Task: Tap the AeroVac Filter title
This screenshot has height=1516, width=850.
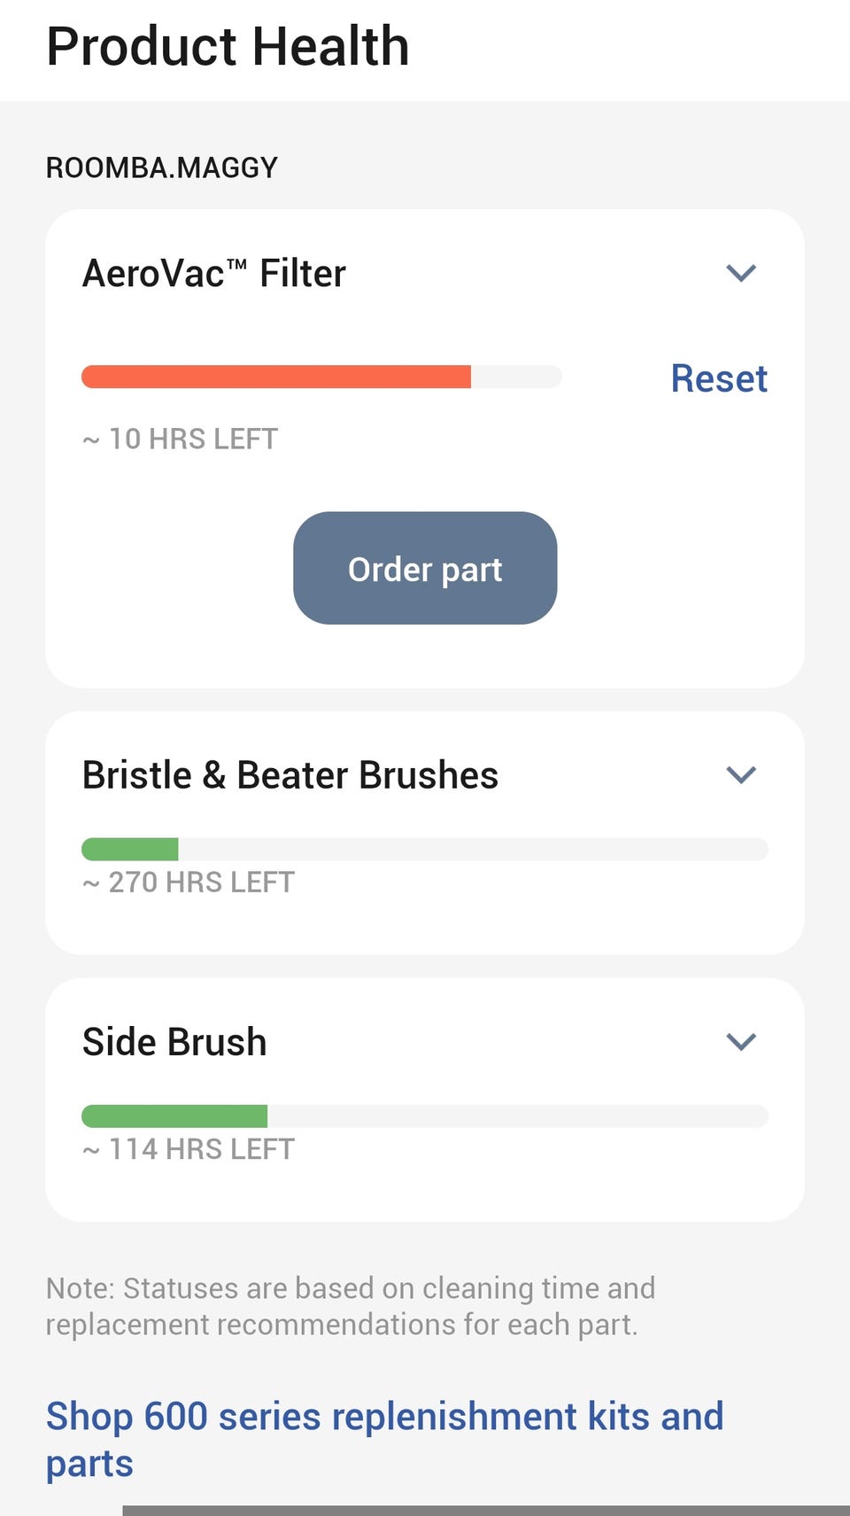Action: pos(214,274)
